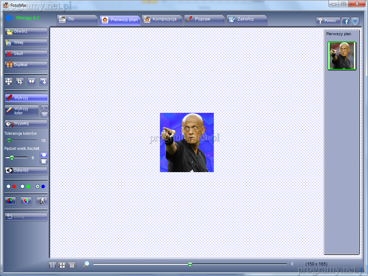Click the Otwórz button
368x276 pixels.
point(26,32)
